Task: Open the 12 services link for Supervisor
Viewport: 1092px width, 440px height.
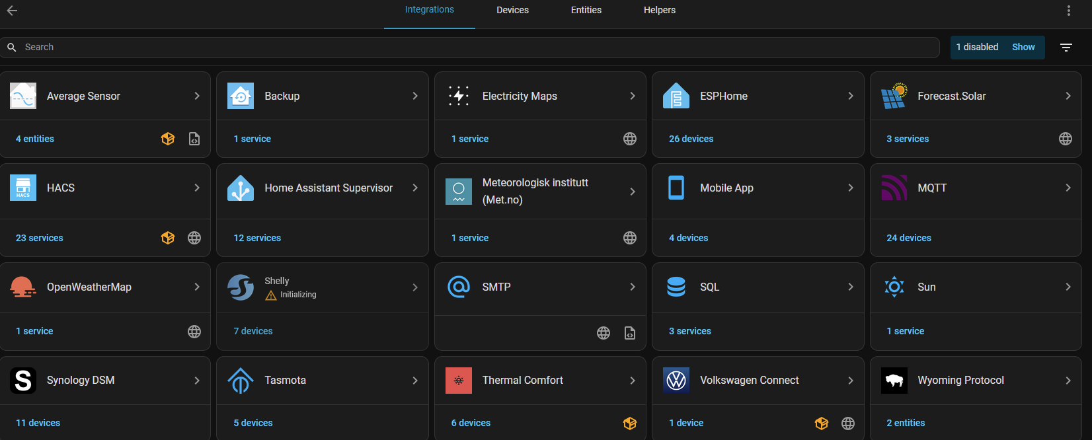Action: click(x=257, y=238)
